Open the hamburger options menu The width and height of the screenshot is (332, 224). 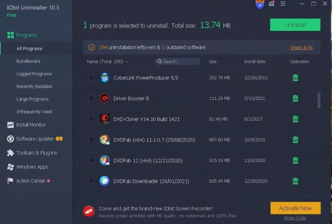point(283,4)
